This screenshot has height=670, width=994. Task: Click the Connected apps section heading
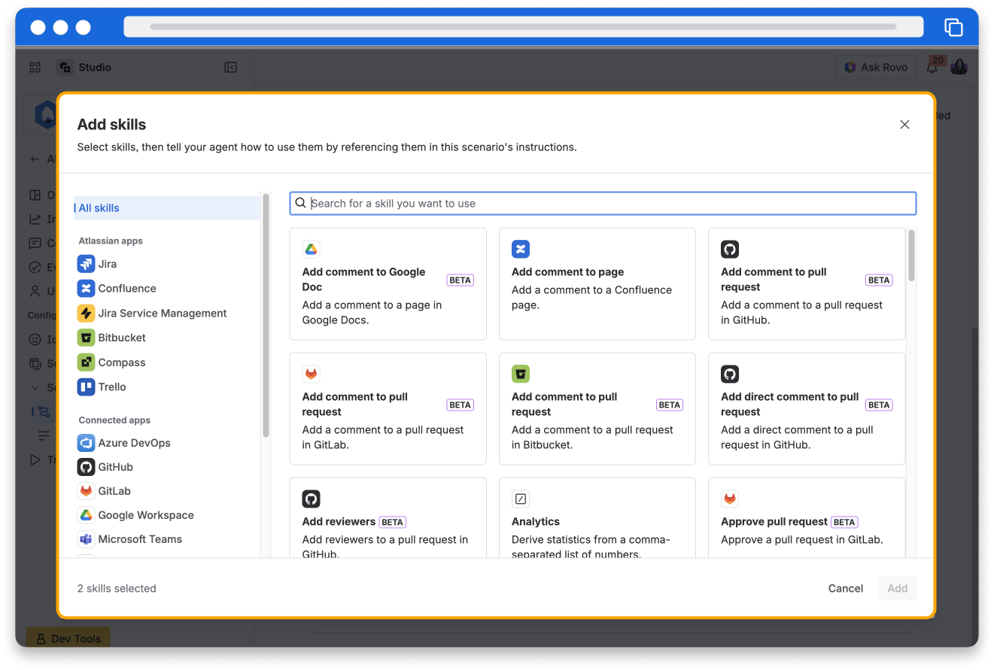[114, 420]
